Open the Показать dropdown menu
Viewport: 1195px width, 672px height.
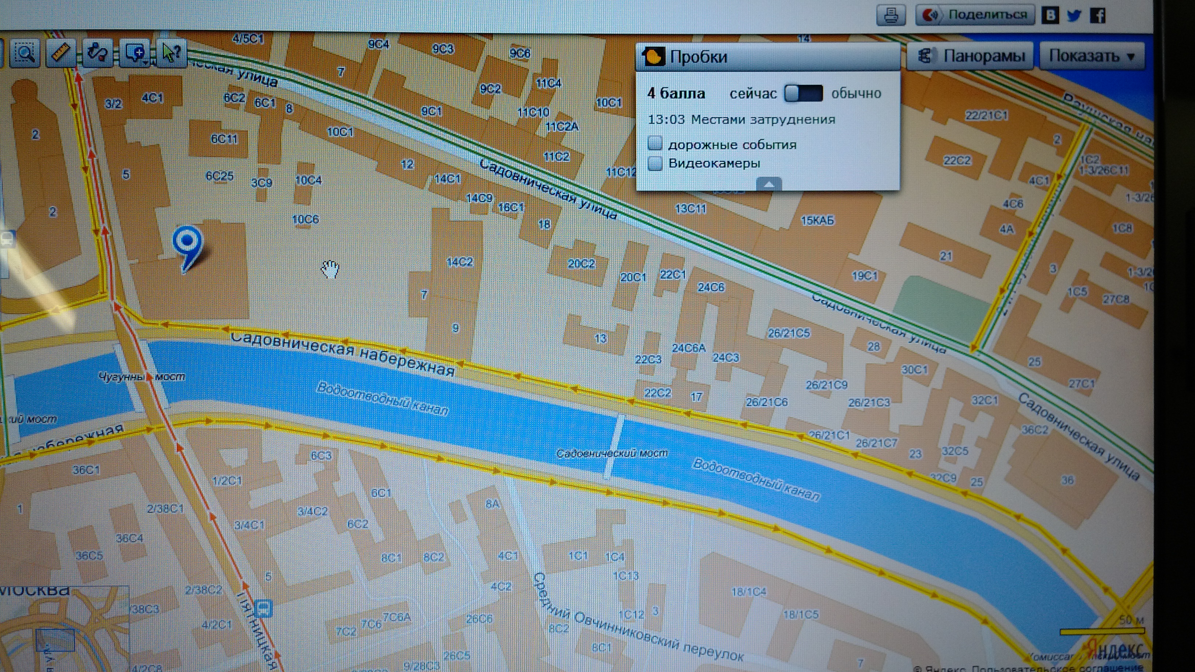tap(1091, 56)
